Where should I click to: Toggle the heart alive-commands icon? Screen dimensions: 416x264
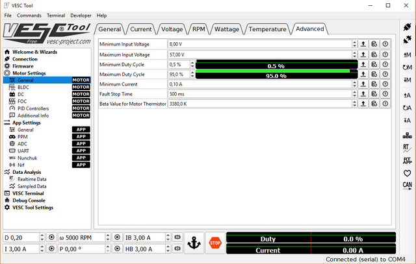click(408, 173)
